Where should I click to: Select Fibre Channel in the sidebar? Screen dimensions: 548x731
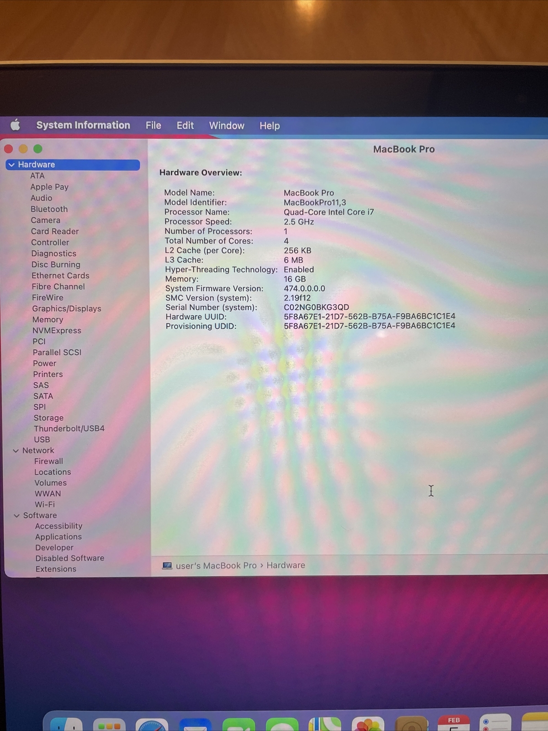[x=58, y=286]
